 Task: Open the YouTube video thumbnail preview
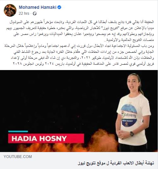(79, 111)
